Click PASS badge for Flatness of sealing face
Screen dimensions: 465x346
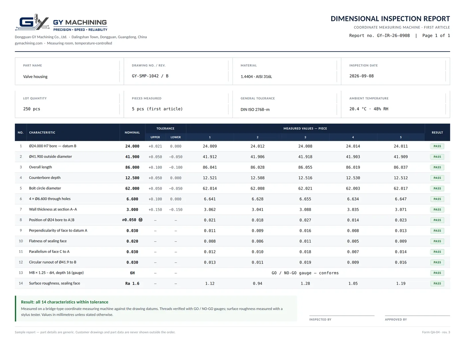[x=437, y=241]
